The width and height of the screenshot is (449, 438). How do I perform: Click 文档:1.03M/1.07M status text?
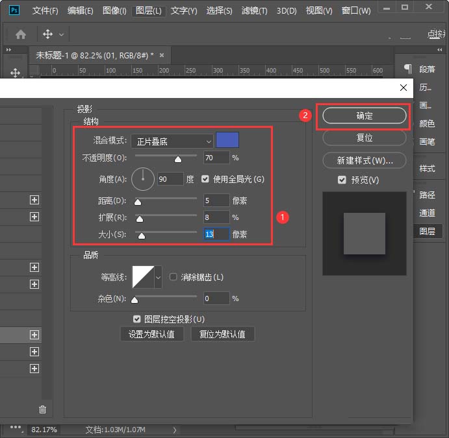[x=116, y=430]
